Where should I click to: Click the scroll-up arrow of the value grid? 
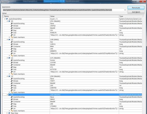143,16
